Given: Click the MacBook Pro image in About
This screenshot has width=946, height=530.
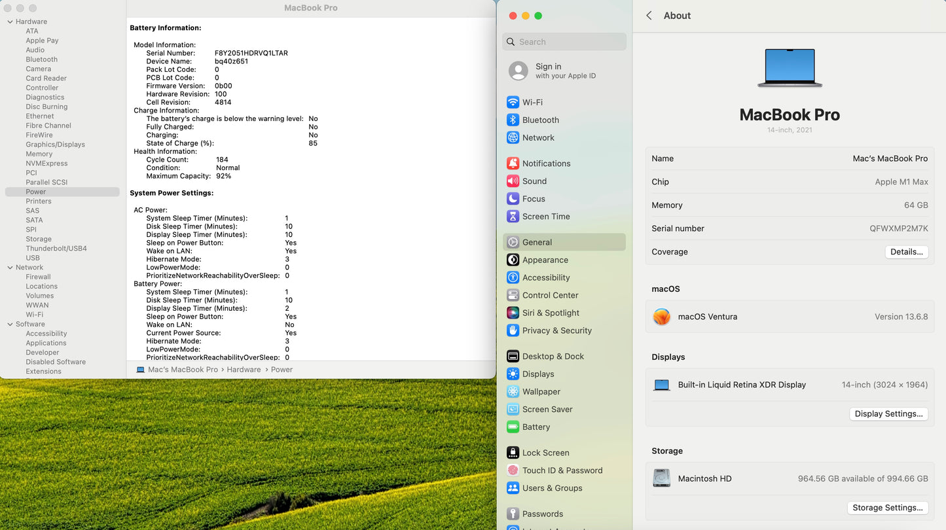Looking at the screenshot, I should (x=790, y=68).
